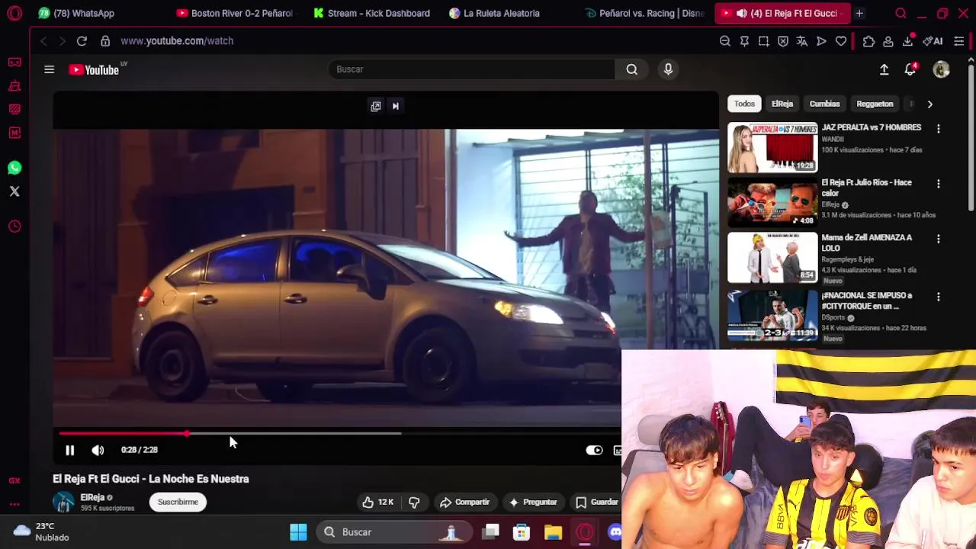This screenshot has height=549, width=976.
Task: Mute the video with speaker icon
Action: click(98, 450)
